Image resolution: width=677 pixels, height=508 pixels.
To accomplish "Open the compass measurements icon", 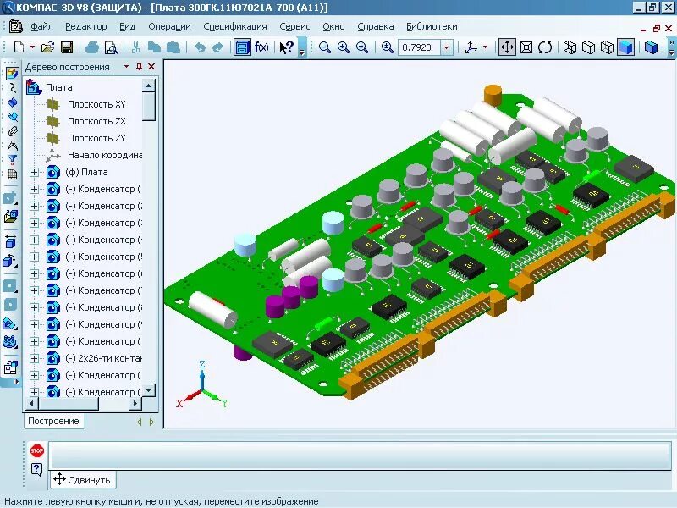I will [12, 145].
